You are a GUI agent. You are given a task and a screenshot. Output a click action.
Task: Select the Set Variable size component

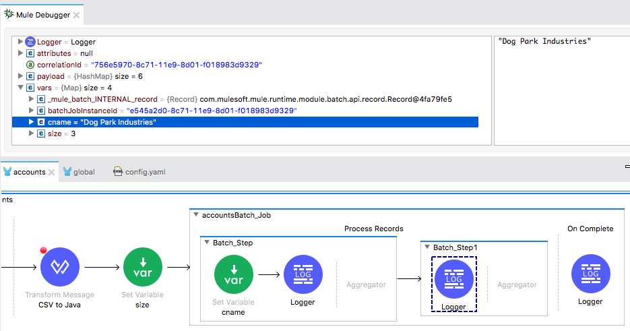[143, 267]
